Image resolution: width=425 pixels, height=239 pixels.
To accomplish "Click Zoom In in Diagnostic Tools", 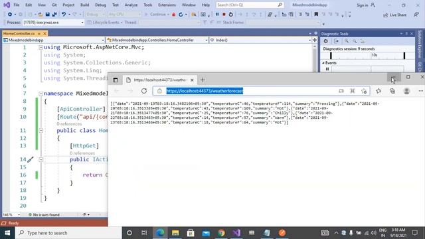I will [347, 41].
